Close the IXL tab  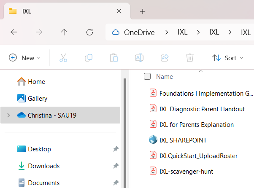[x=119, y=11]
